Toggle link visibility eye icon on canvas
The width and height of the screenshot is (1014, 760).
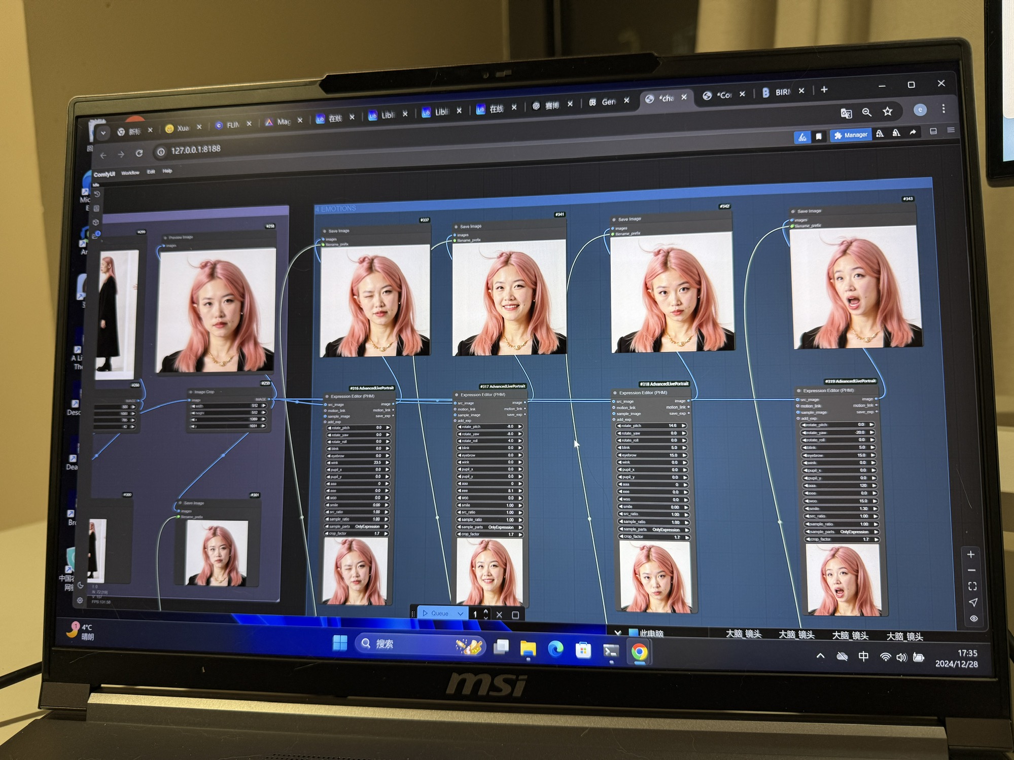point(973,619)
